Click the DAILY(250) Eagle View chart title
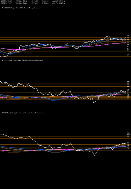Viewport: 131px width, 189px height. click(22, 8)
